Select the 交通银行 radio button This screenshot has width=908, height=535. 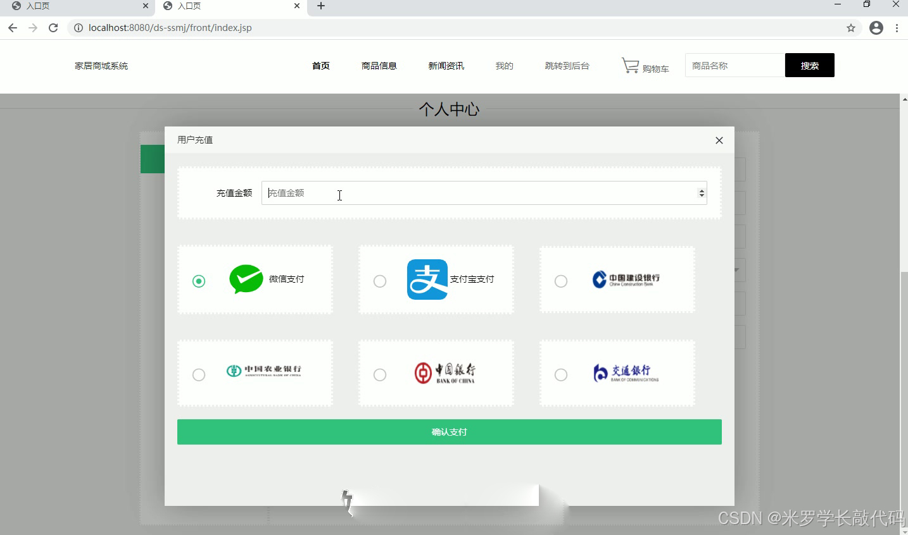561,374
